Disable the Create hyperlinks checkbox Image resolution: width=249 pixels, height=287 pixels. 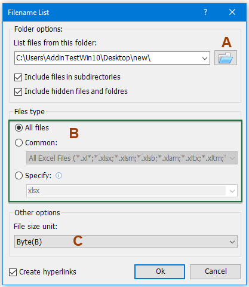[x=13, y=272]
